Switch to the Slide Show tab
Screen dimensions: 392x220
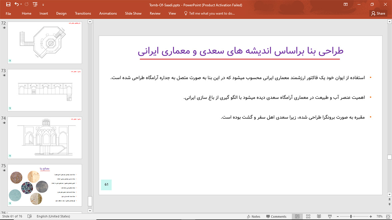point(133,14)
